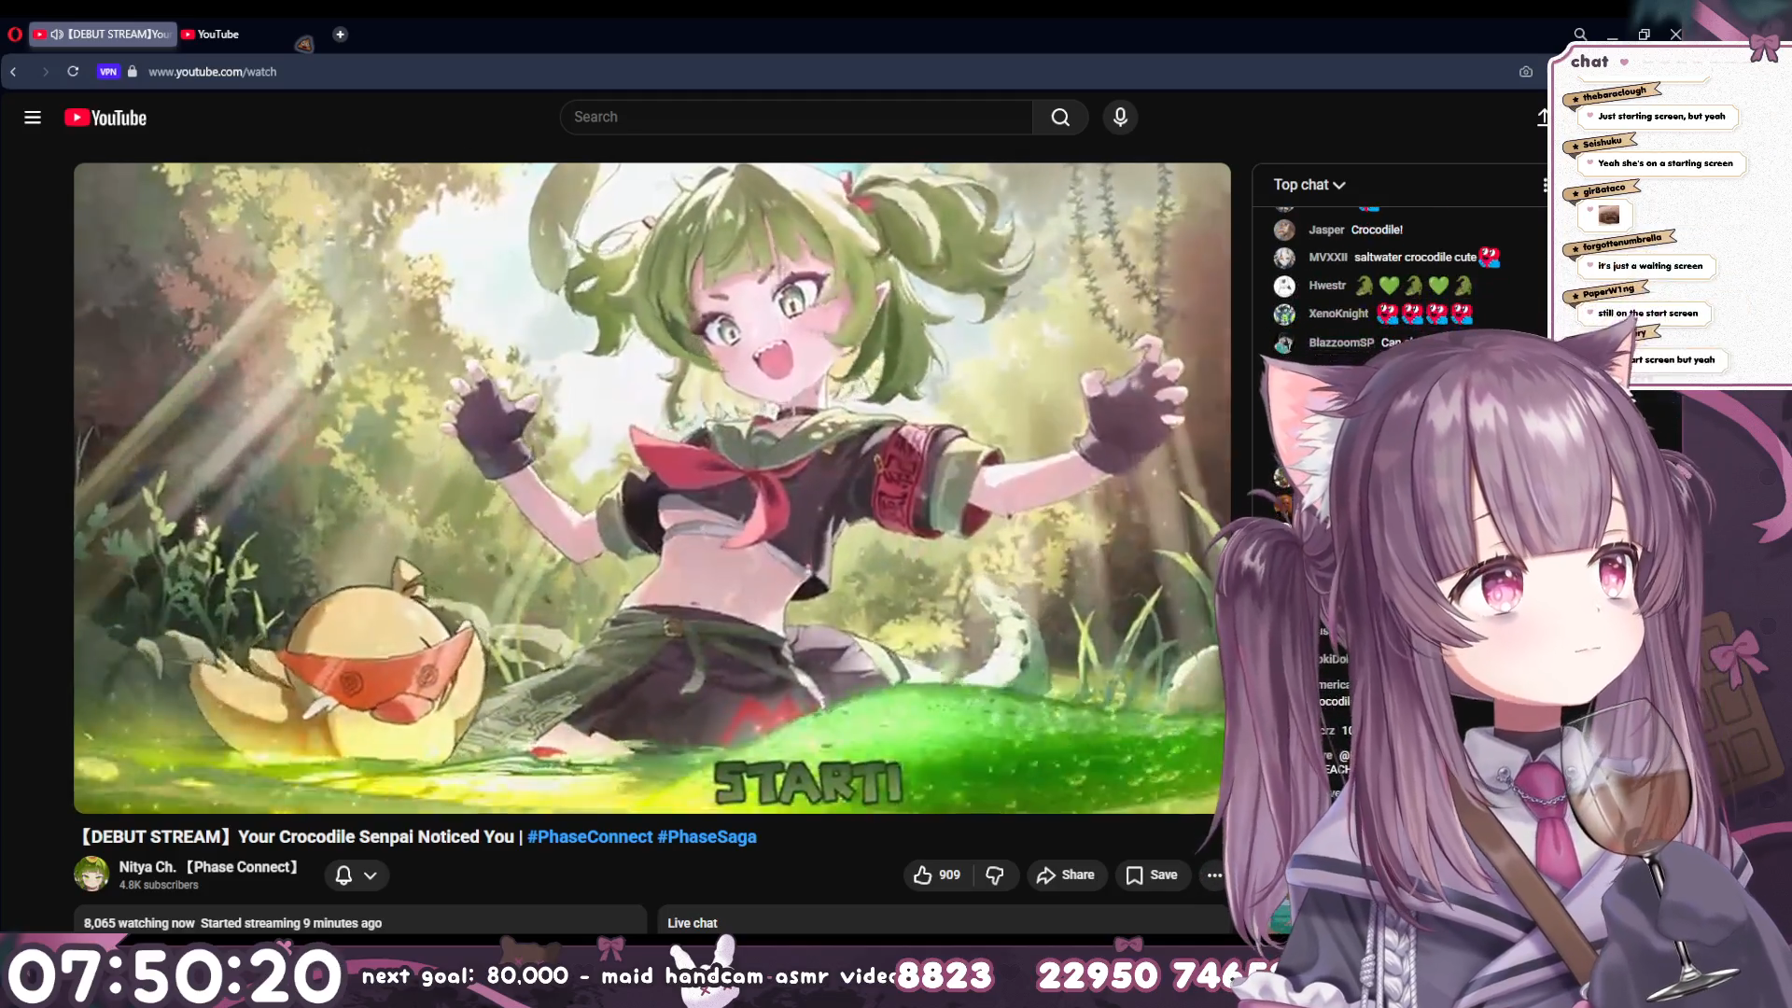The height and width of the screenshot is (1008, 1792).
Task: Reload the page with refresh icon
Action: click(x=73, y=72)
